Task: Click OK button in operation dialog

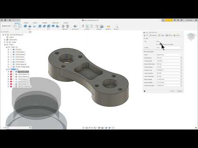Action: click(172, 91)
